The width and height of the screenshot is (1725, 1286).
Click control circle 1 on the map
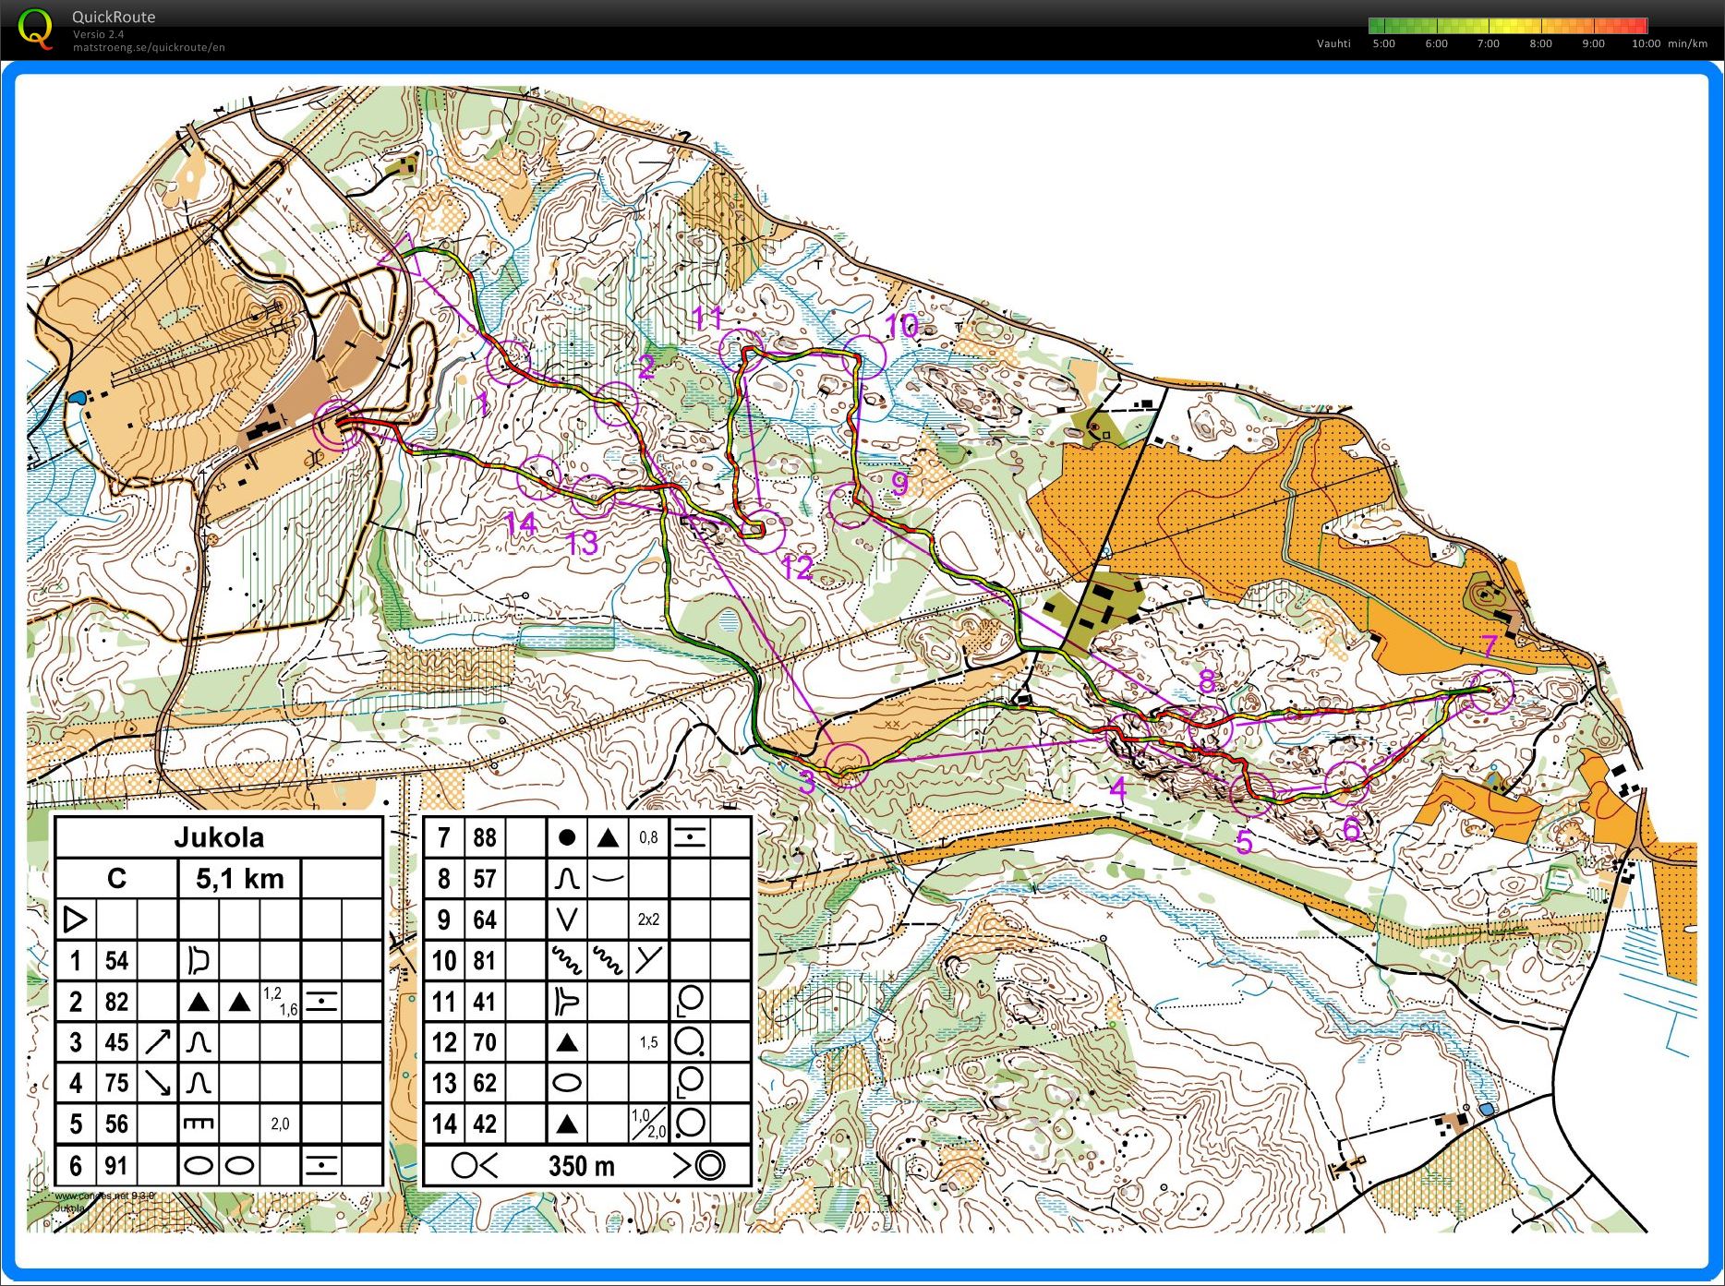point(509,362)
